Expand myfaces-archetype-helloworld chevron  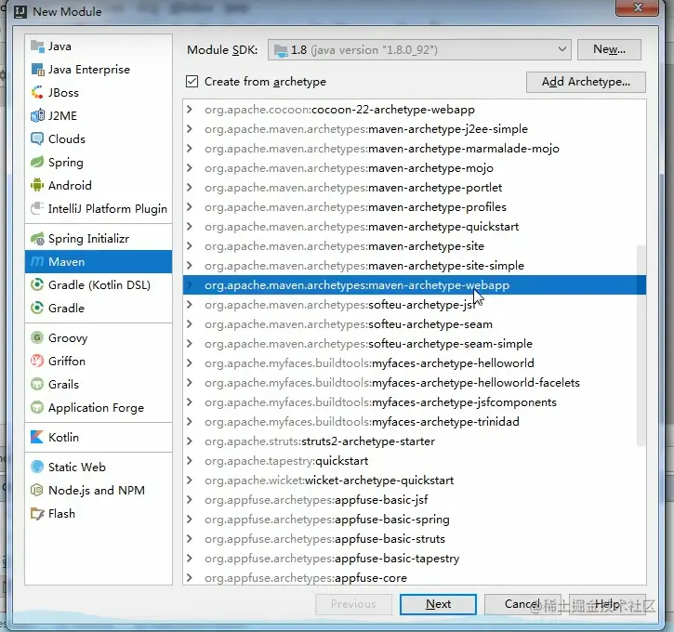point(190,363)
